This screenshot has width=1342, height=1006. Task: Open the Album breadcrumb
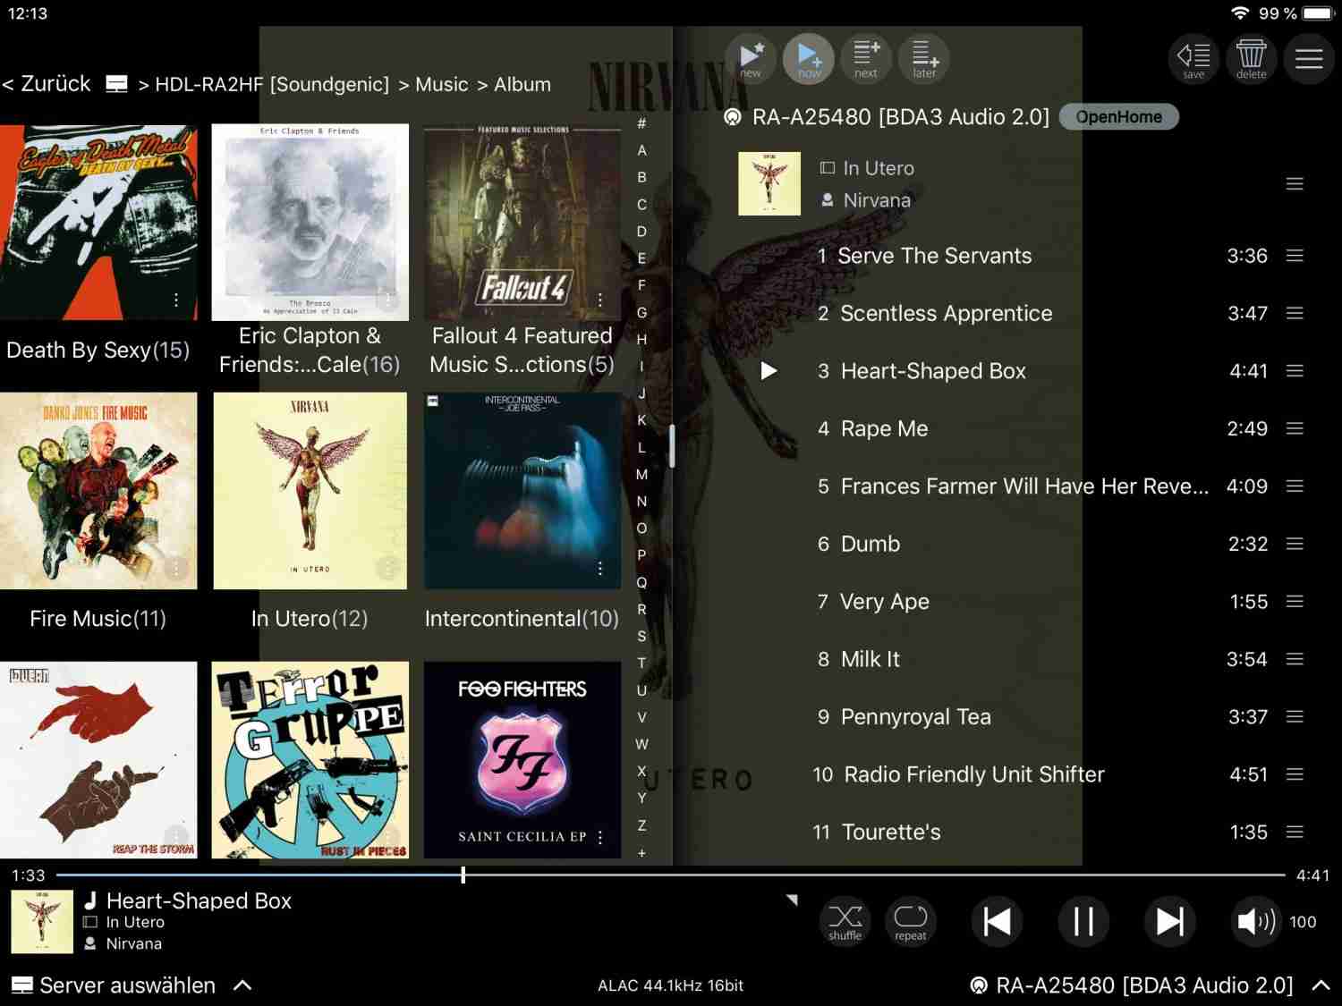(522, 84)
